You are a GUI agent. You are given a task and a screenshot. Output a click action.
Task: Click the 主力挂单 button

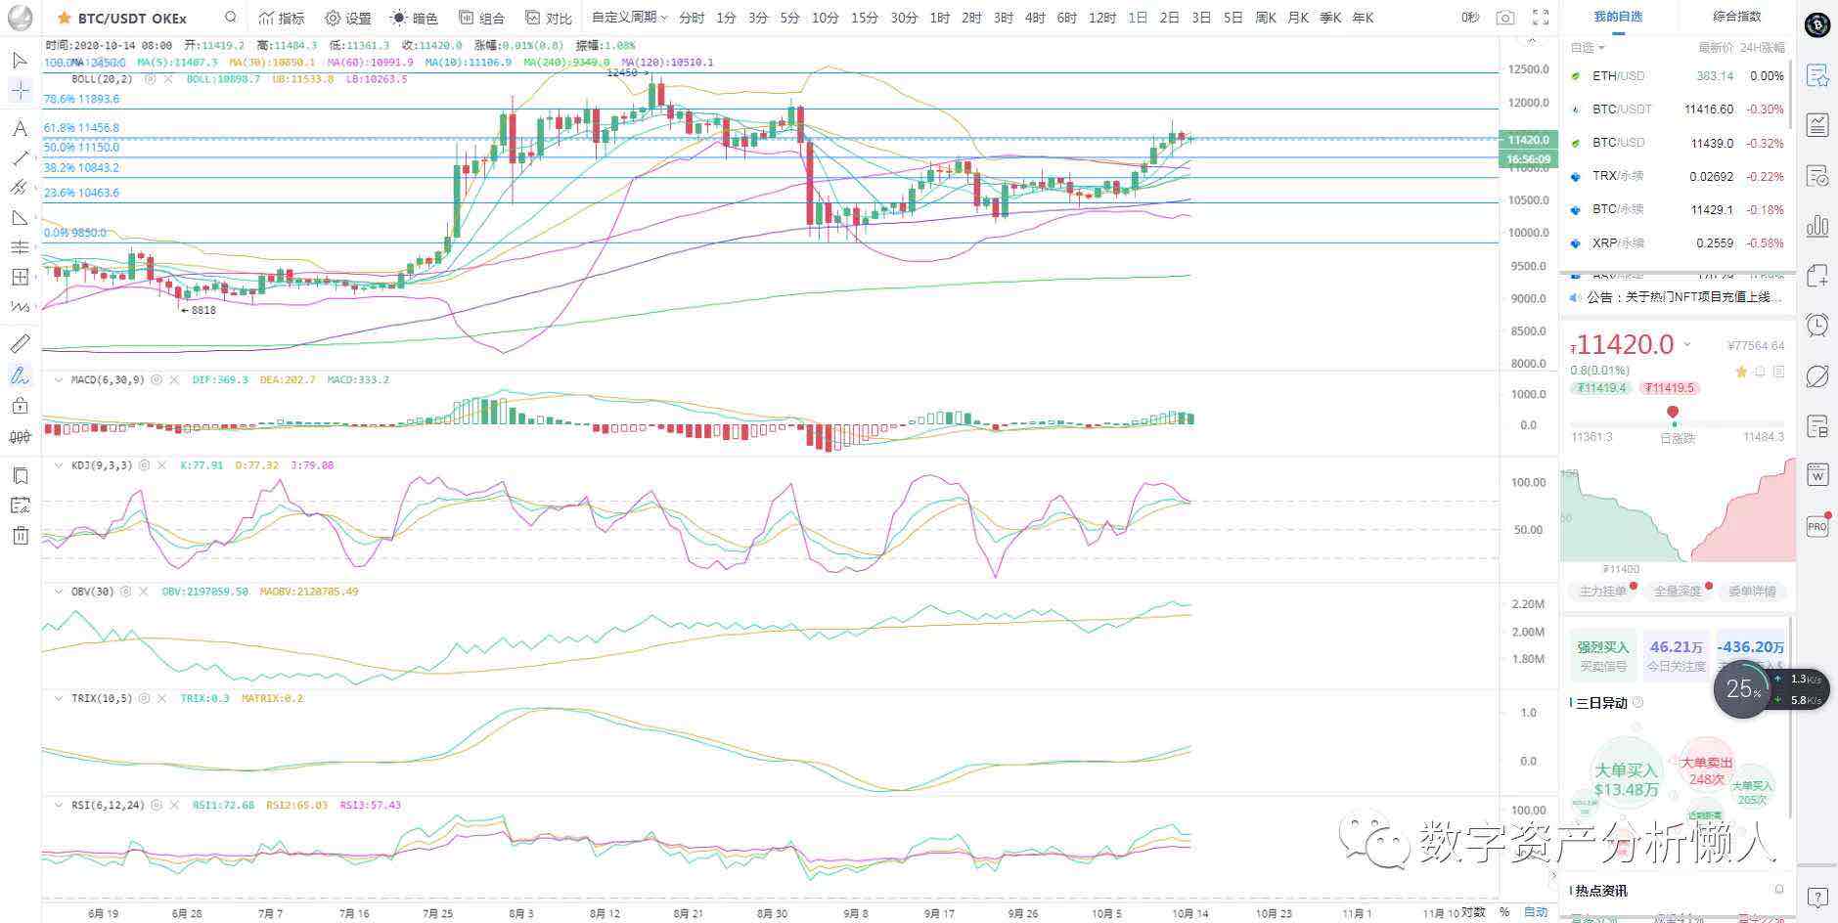click(x=1602, y=592)
